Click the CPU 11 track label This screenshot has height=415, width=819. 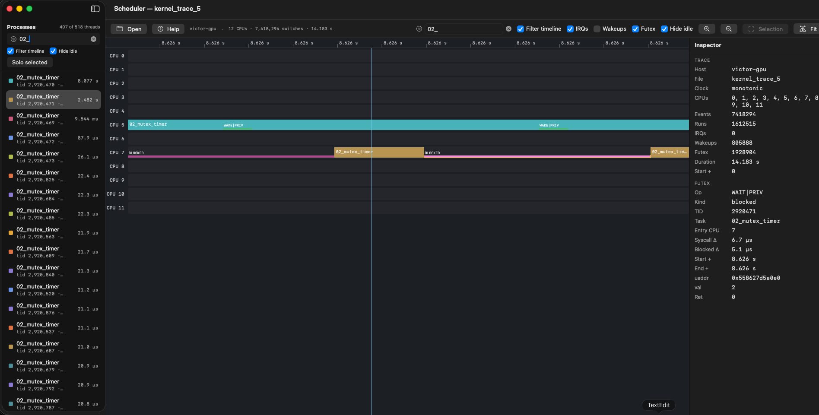click(x=115, y=208)
